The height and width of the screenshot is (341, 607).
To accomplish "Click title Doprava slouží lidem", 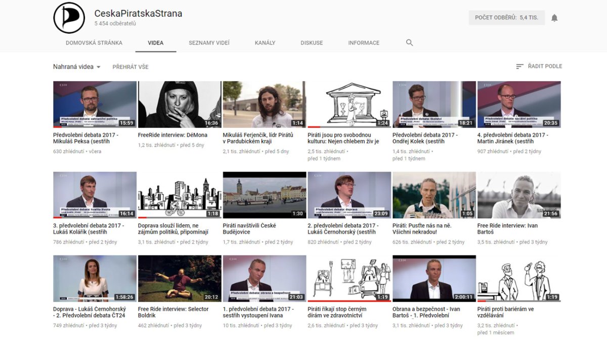I will (173, 229).
